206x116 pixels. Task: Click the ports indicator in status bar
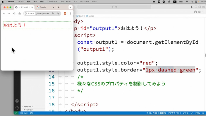coord(32,113)
